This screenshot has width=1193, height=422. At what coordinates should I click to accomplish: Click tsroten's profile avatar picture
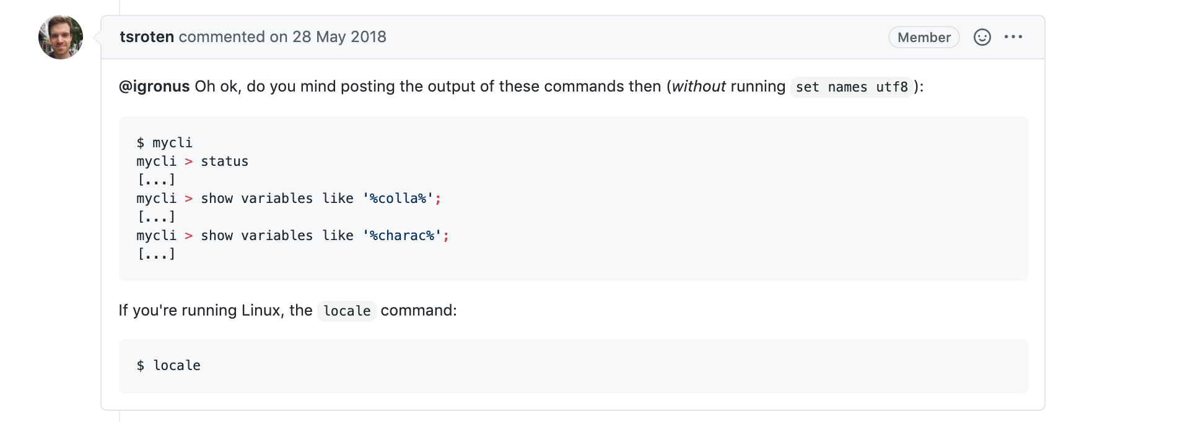[x=61, y=37]
